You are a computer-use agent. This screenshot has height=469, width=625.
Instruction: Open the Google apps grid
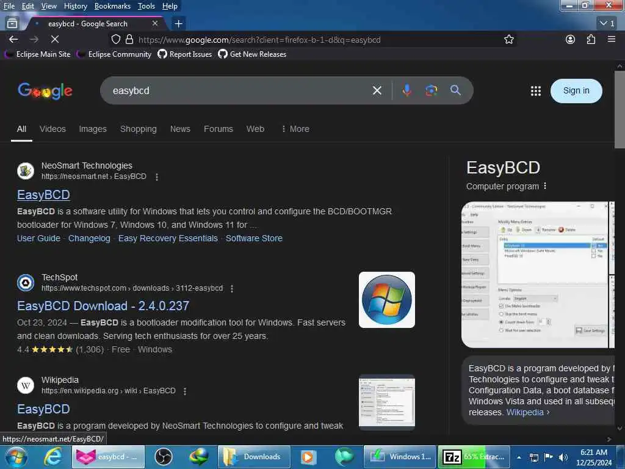click(536, 91)
